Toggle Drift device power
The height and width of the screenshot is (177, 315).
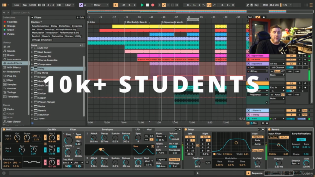[x=4, y=130]
